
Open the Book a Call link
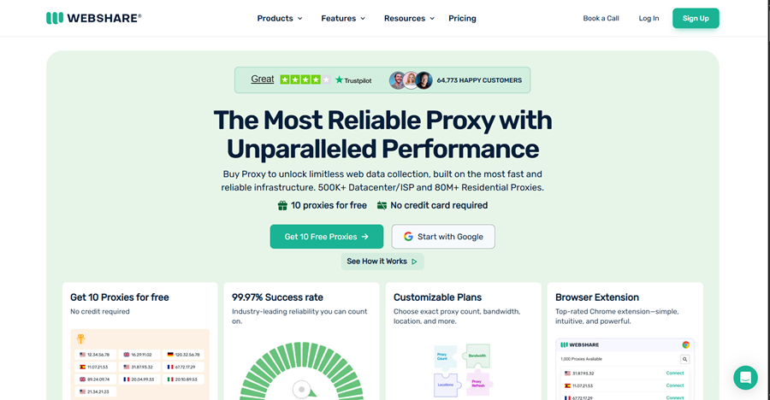[601, 18]
